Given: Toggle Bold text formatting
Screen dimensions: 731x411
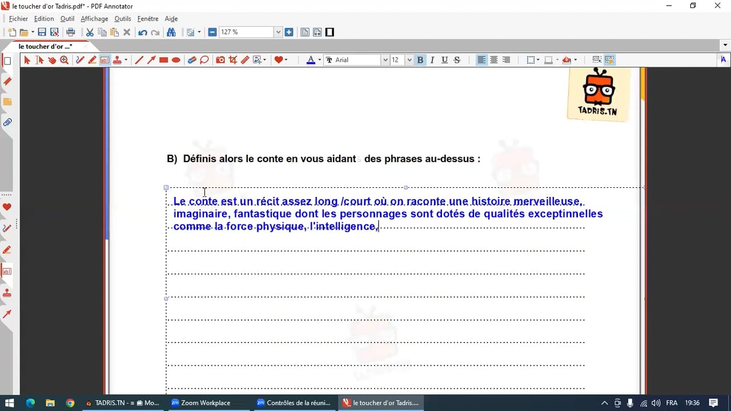Looking at the screenshot, I should (420, 60).
